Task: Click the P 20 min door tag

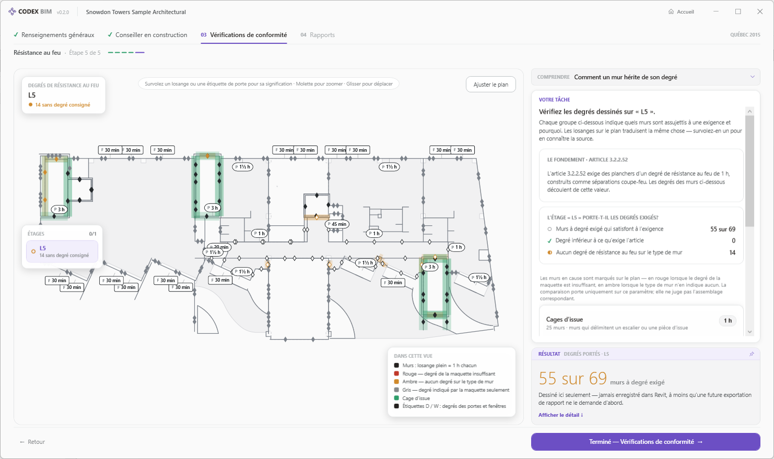Action: pyautogui.click(x=220, y=247)
